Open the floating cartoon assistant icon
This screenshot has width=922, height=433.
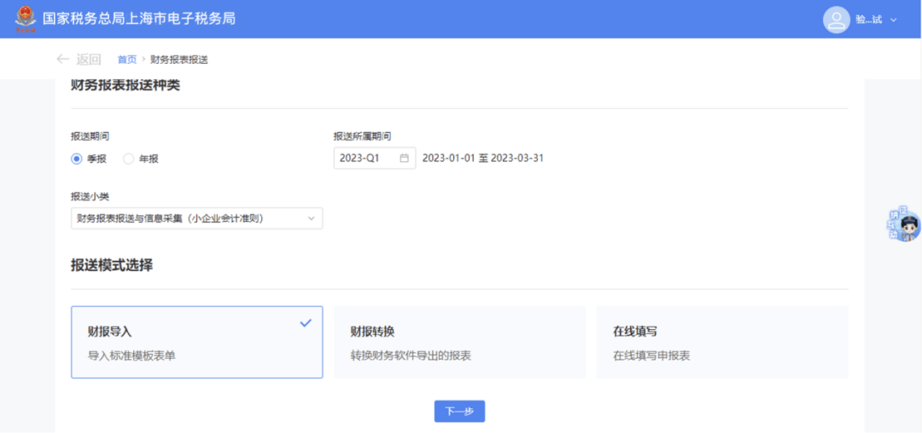coord(905,225)
